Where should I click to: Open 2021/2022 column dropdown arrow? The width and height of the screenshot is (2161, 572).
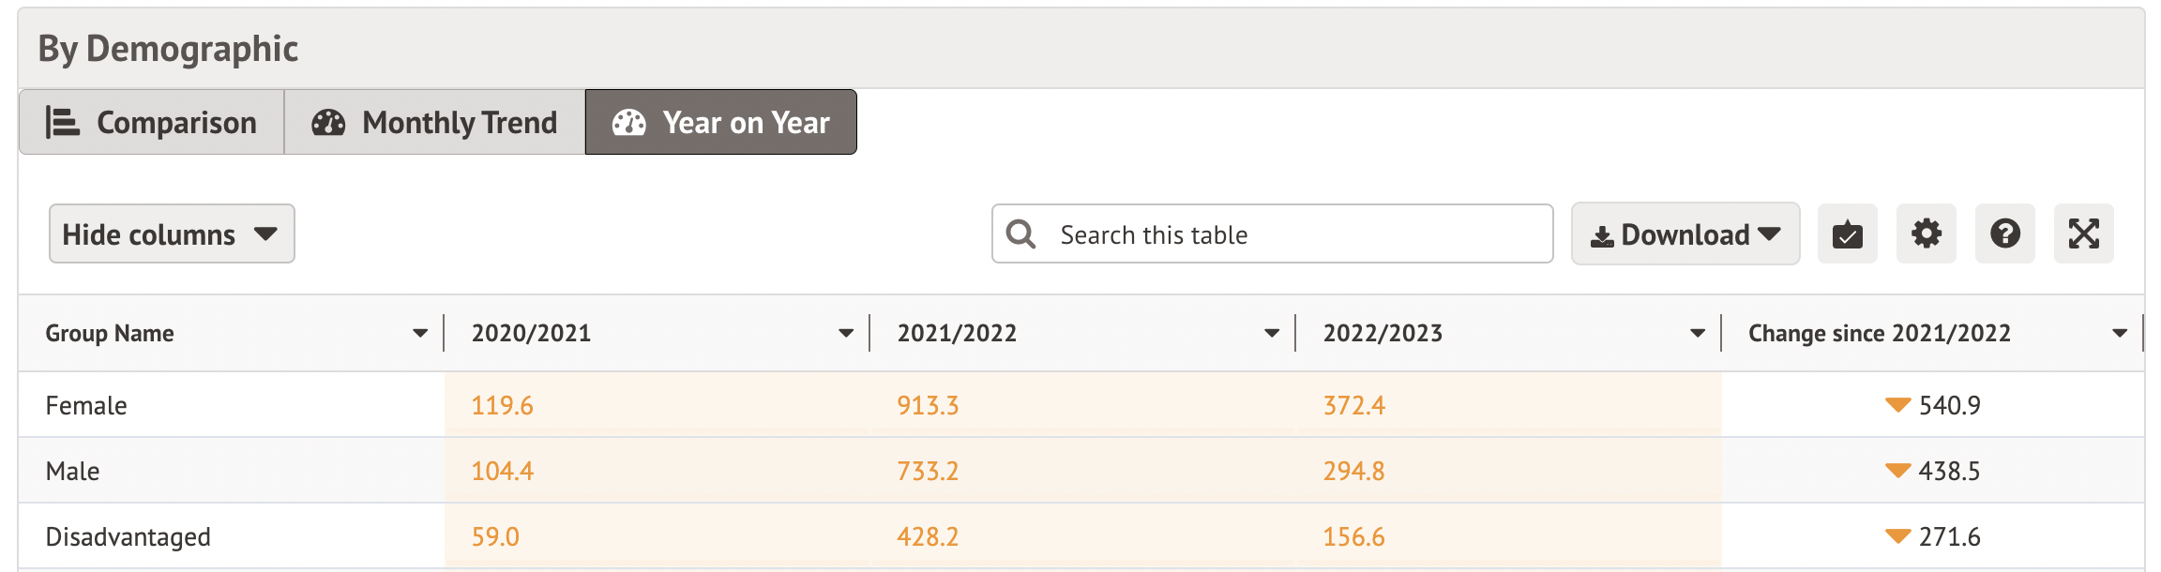1271,334
